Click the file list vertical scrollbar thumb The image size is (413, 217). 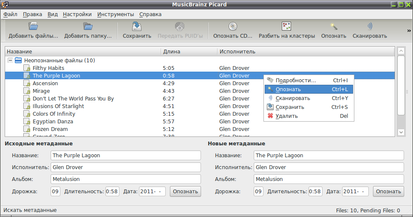click(401, 85)
